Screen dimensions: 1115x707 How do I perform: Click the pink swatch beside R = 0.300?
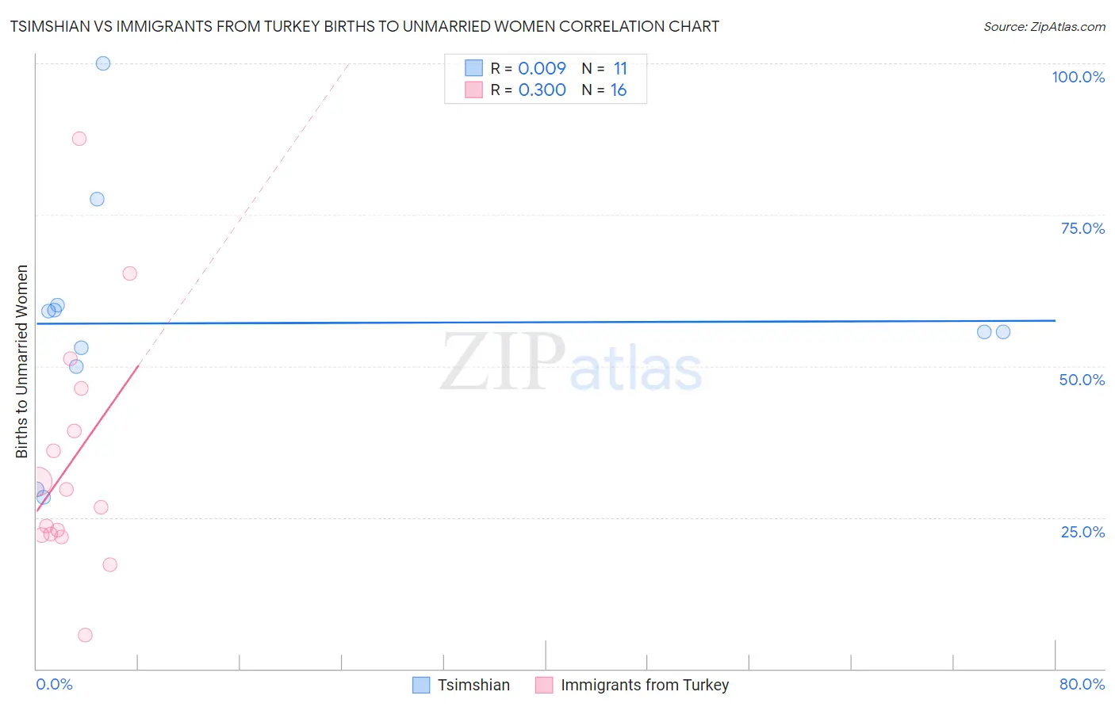tap(473, 90)
